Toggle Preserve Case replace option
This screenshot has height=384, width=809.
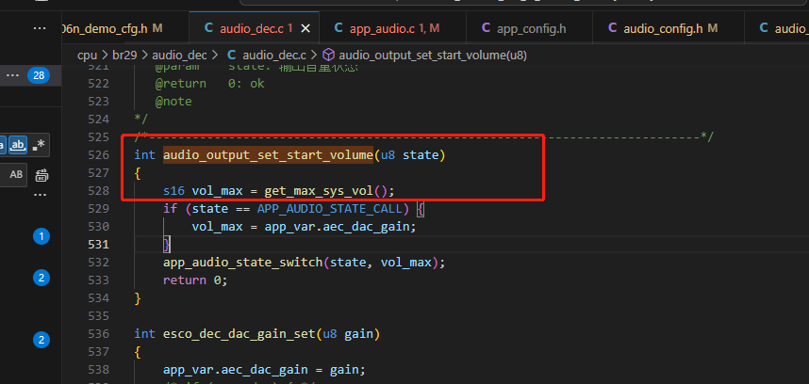coord(16,175)
